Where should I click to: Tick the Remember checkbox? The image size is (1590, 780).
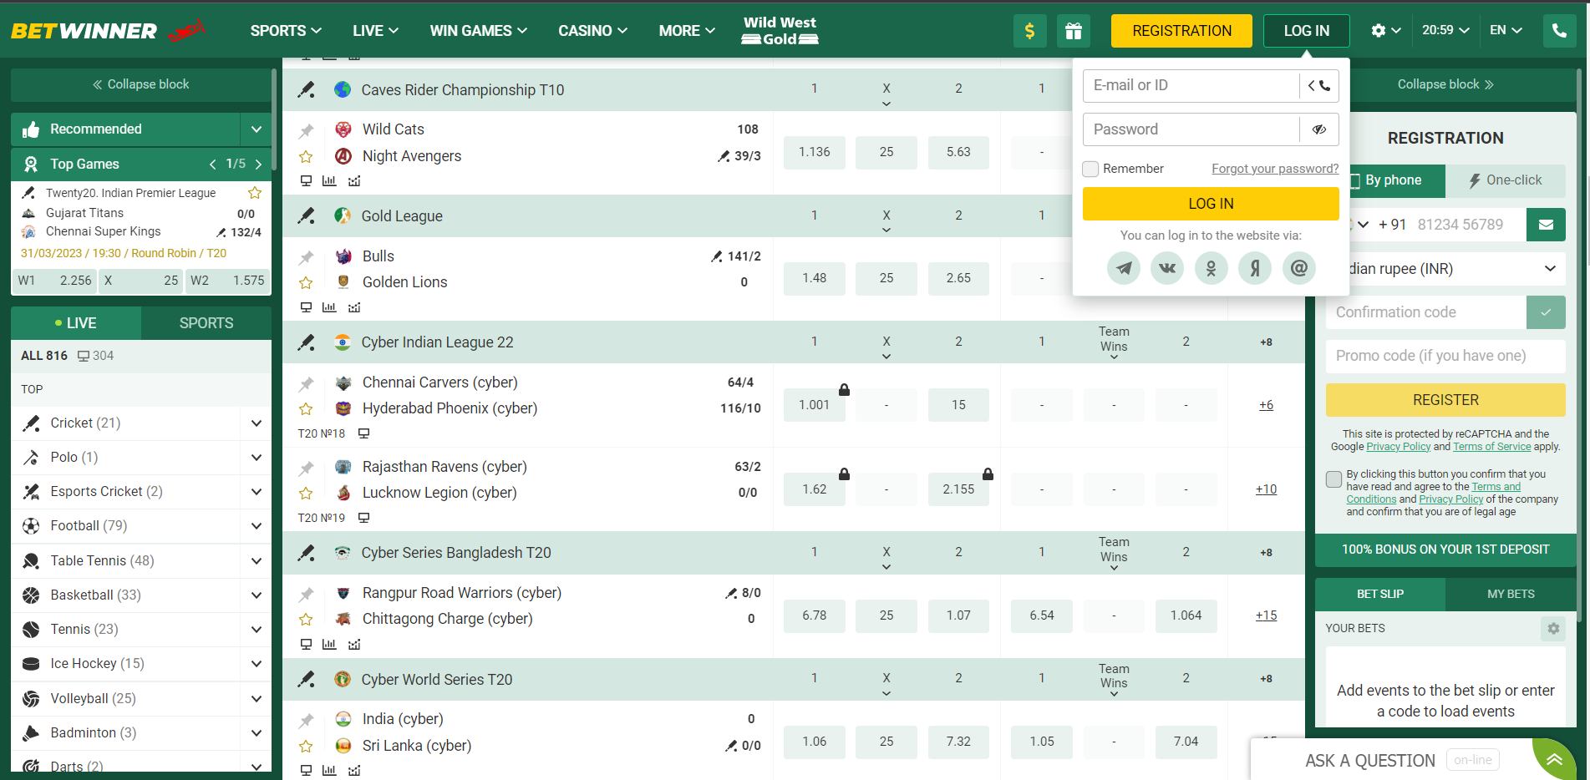click(1090, 169)
